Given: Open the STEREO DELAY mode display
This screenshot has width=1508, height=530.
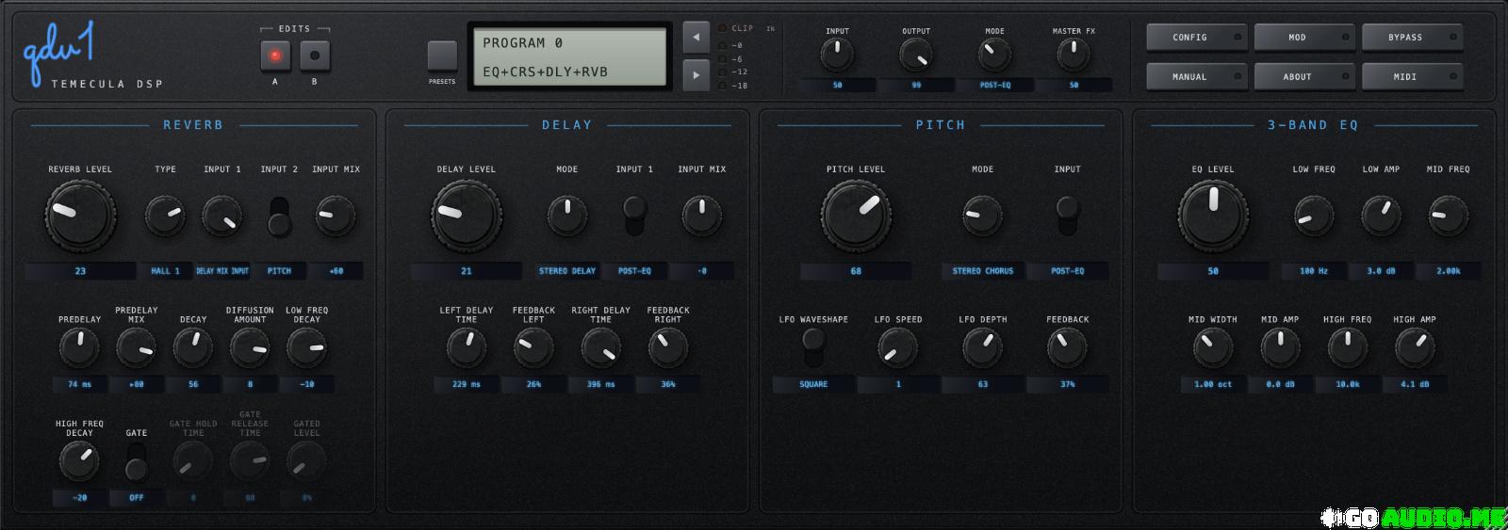Looking at the screenshot, I should pos(567,271).
